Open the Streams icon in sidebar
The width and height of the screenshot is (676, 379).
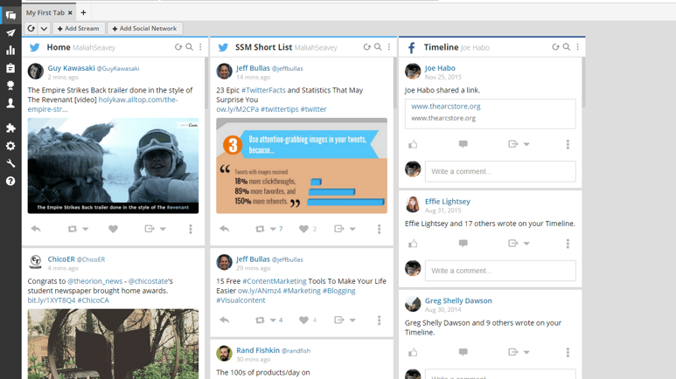10,16
